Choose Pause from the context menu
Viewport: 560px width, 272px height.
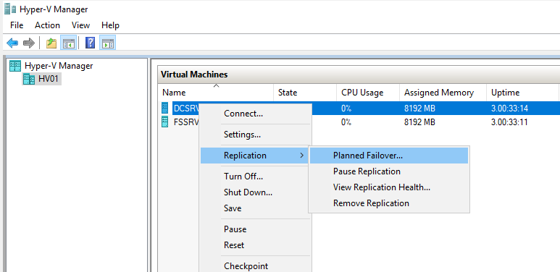point(256,229)
